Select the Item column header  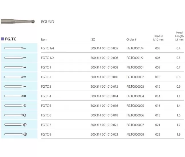tap(44, 39)
